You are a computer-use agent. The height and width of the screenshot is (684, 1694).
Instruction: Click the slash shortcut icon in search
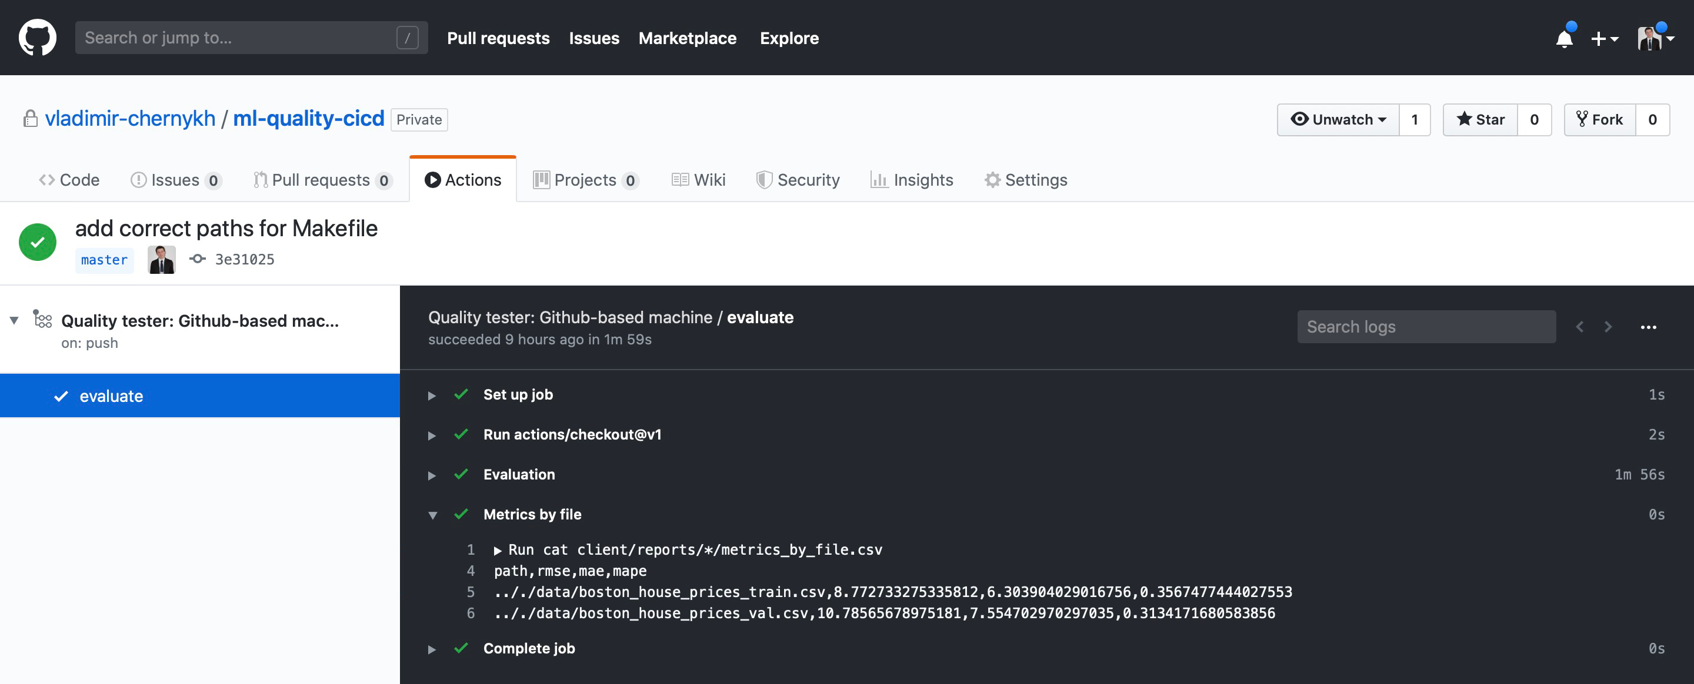click(x=407, y=38)
